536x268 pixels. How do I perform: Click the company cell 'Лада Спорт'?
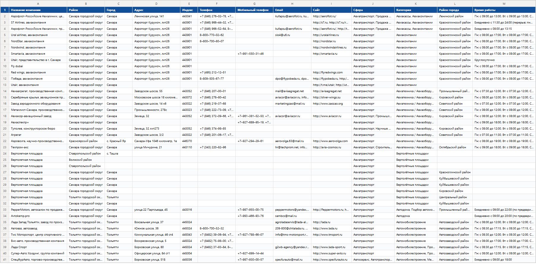click(x=38, y=247)
